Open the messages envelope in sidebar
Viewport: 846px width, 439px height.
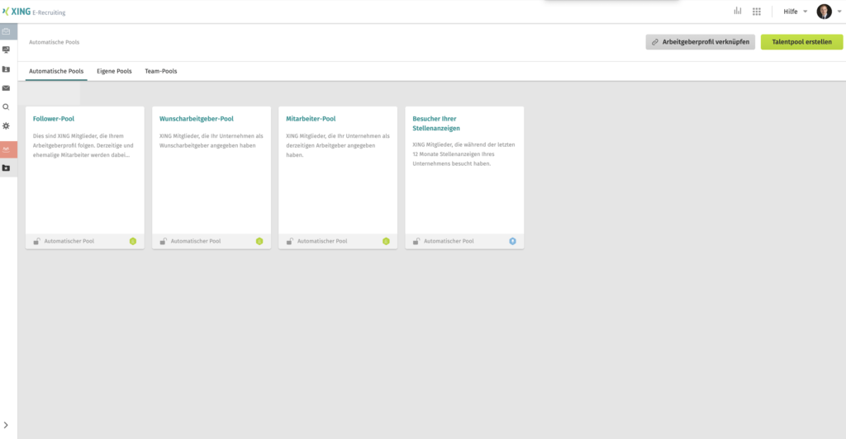coord(6,87)
